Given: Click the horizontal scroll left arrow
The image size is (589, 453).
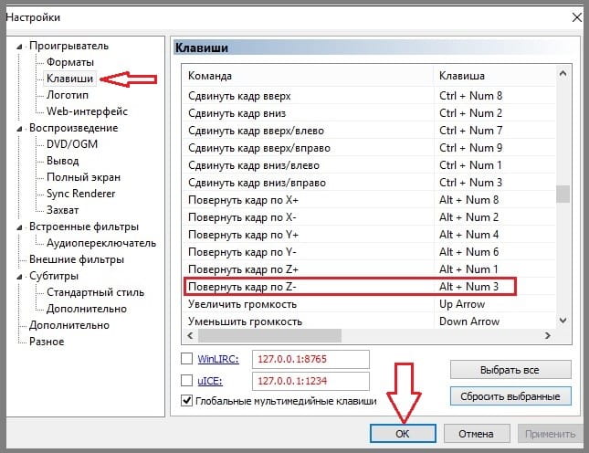Looking at the screenshot, I should click(x=190, y=335).
